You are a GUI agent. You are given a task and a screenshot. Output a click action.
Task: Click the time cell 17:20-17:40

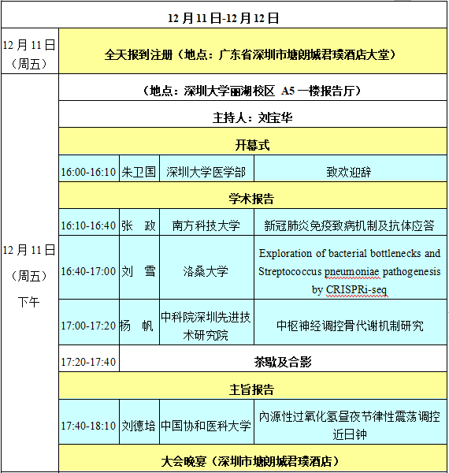point(89,359)
